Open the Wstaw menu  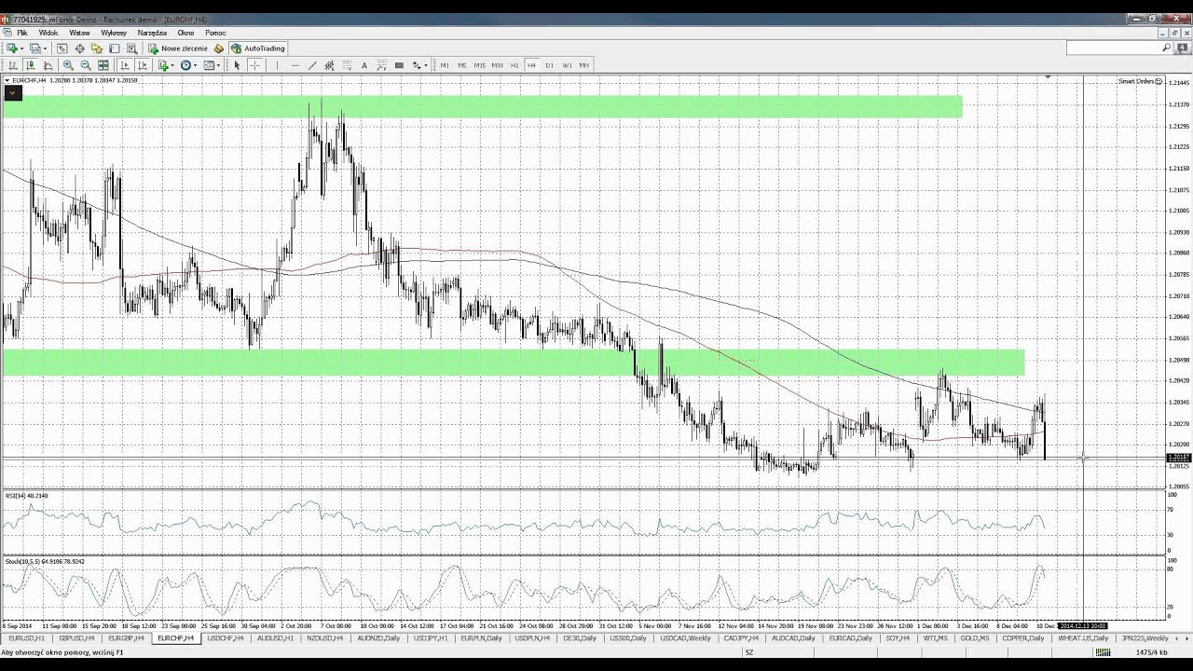[79, 33]
